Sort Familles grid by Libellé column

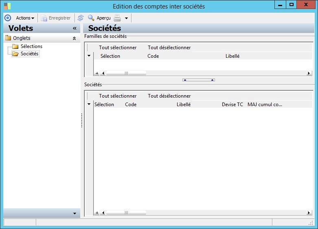pyautogui.click(x=232, y=56)
